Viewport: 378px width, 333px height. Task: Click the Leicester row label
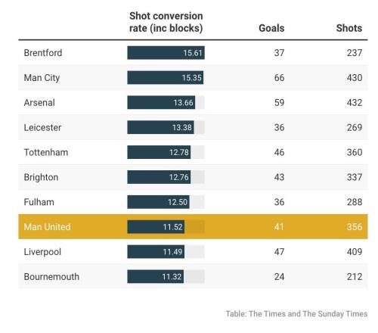coord(42,127)
